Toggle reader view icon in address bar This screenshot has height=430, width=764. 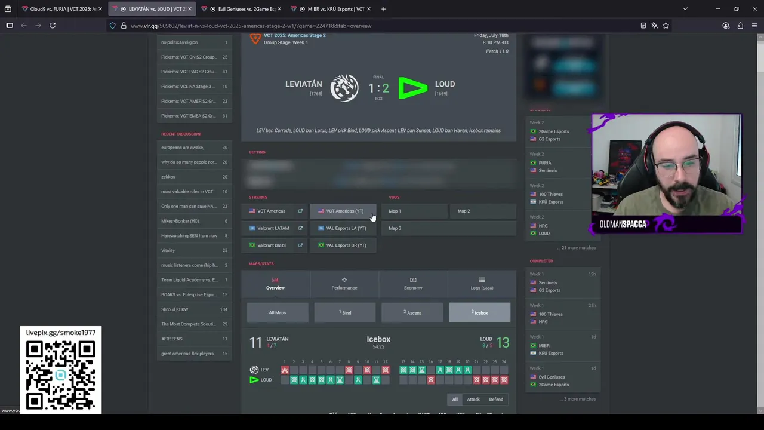(x=643, y=26)
